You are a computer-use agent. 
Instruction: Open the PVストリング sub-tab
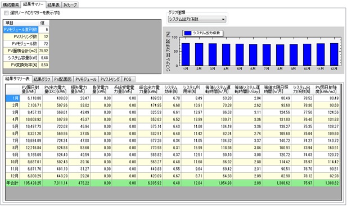tap(110, 79)
